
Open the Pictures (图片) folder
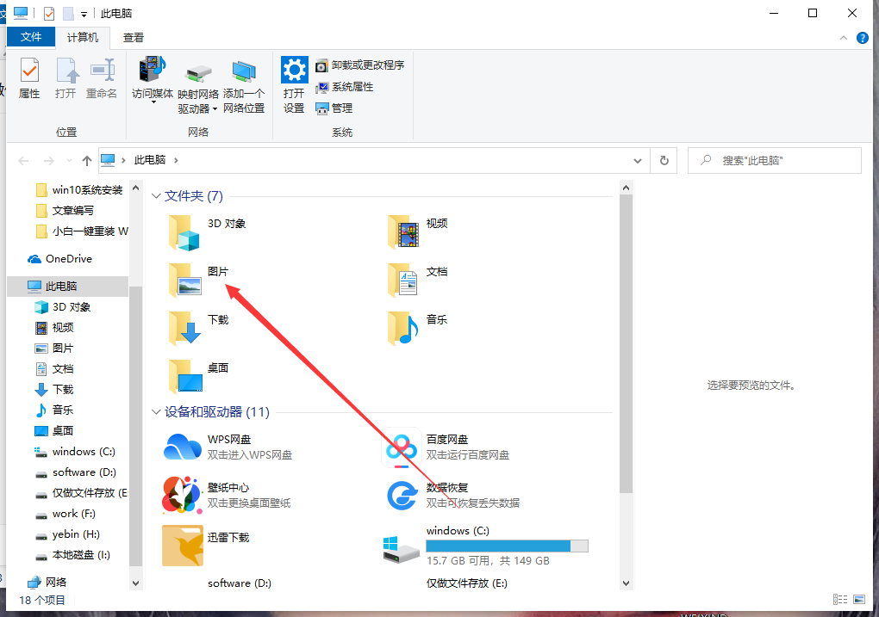184,280
